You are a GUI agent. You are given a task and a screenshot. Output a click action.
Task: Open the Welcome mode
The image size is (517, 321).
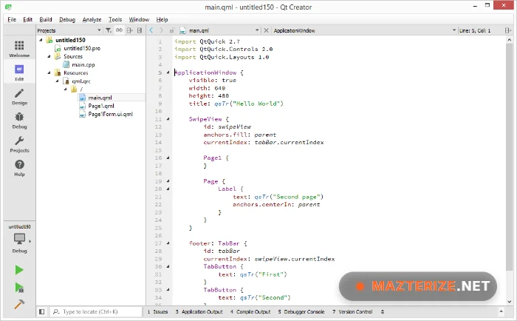click(x=19, y=49)
